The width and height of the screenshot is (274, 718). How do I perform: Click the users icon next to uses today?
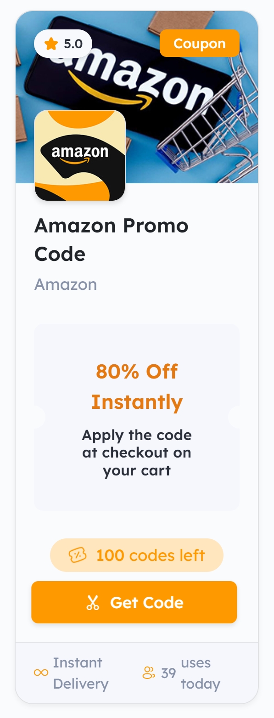(148, 673)
